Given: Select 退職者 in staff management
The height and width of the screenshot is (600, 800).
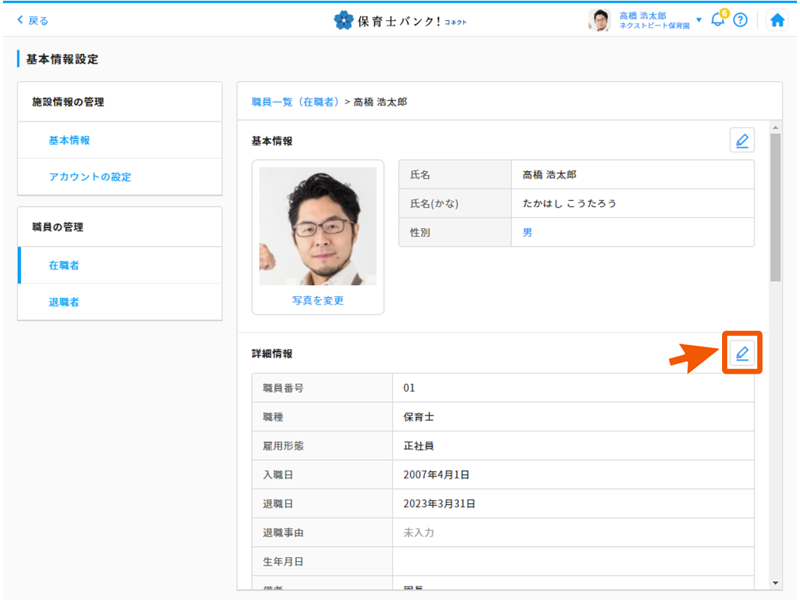Looking at the screenshot, I should point(64,302).
